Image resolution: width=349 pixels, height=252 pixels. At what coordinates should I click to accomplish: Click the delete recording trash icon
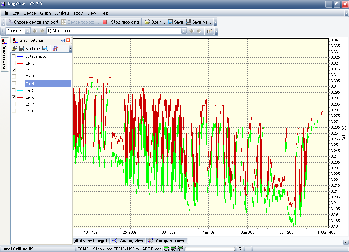209,31
